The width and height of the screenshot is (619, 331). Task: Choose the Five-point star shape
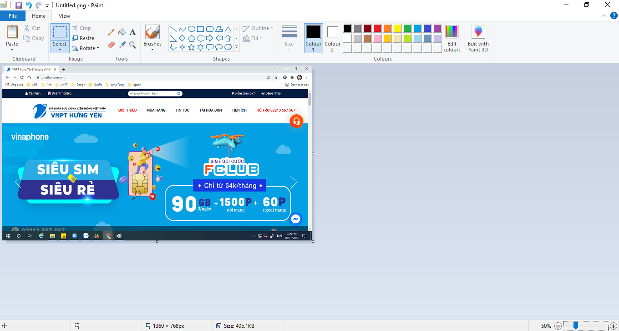tap(192, 47)
